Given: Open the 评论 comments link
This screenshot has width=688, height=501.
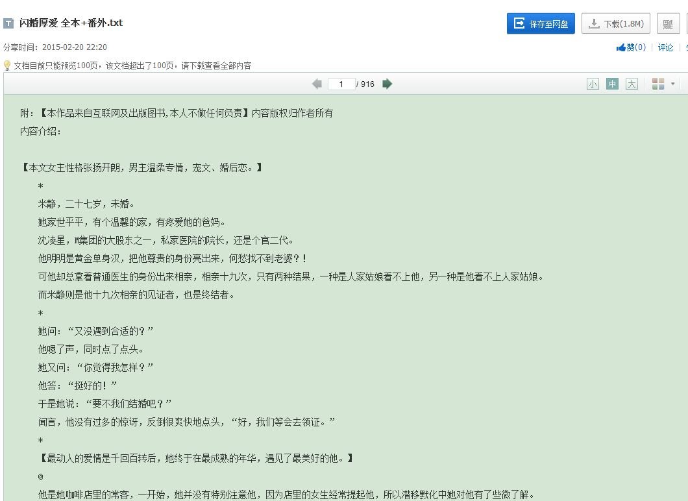Looking at the screenshot, I should pyautogui.click(x=665, y=47).
